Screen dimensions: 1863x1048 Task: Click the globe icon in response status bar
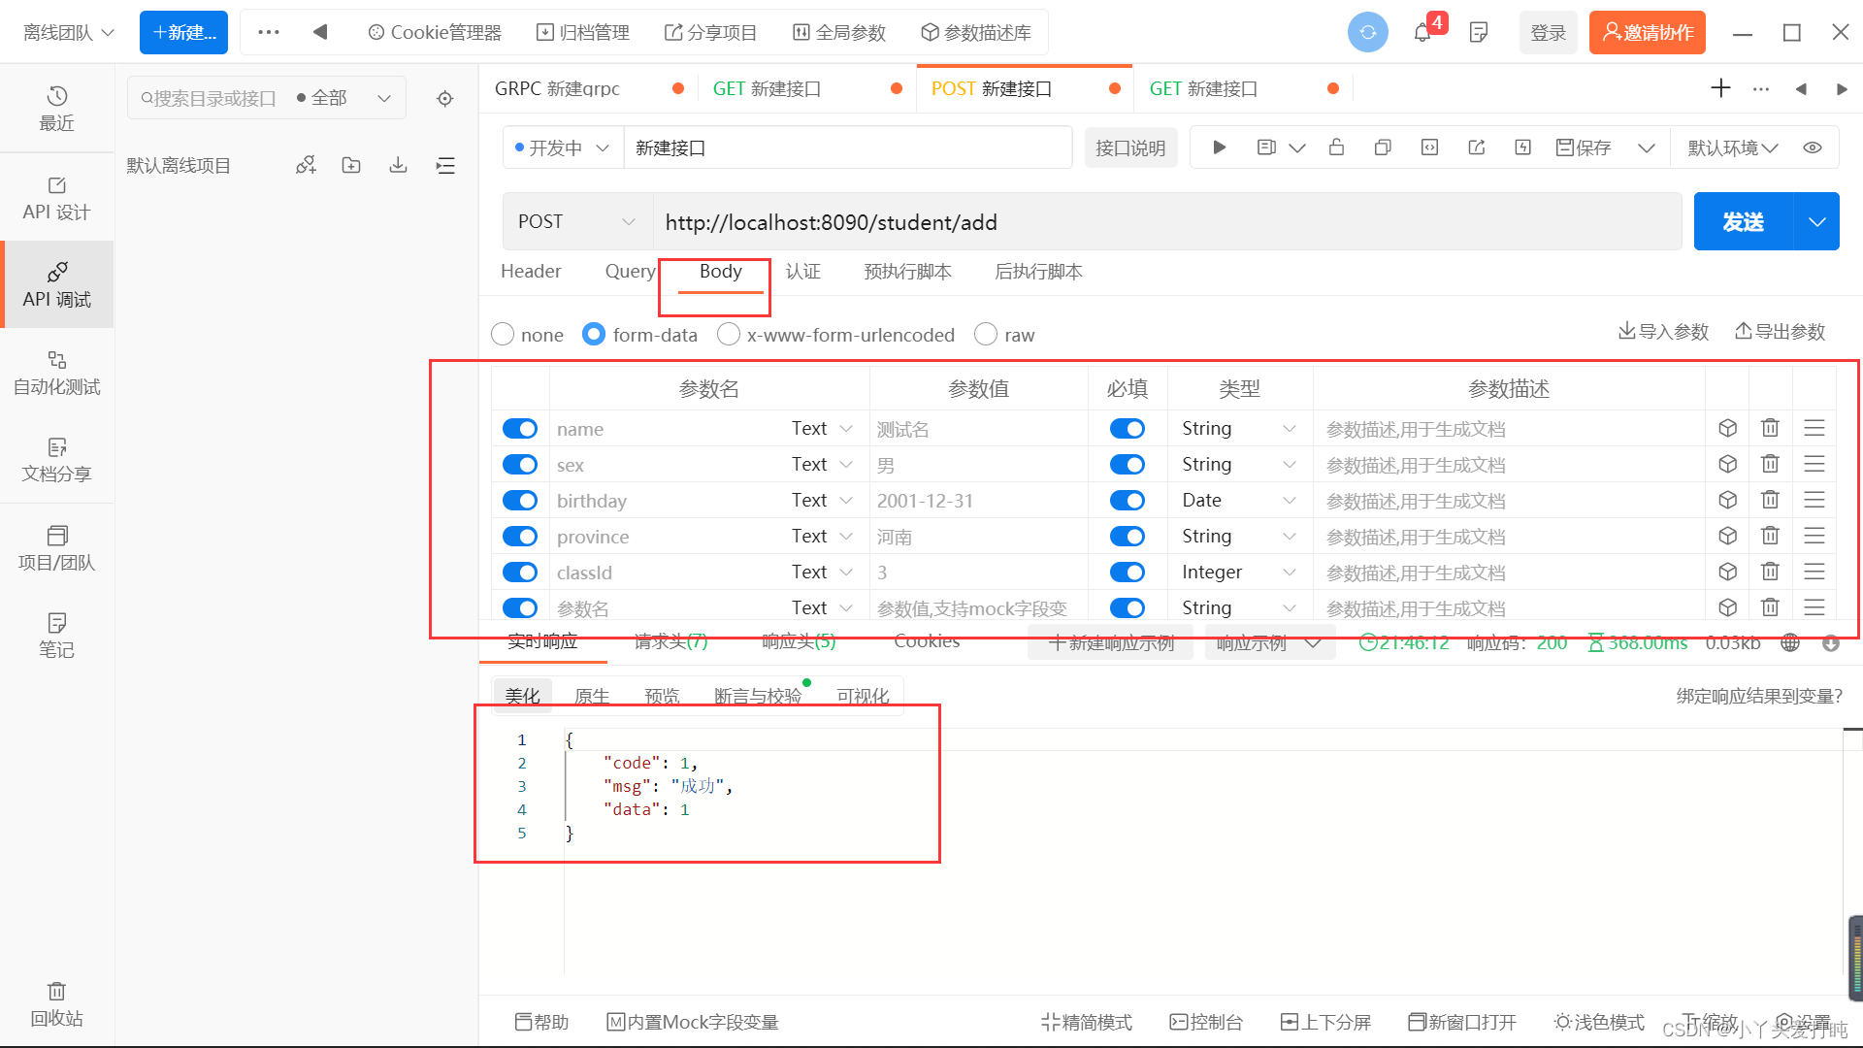coord(1790,642)
